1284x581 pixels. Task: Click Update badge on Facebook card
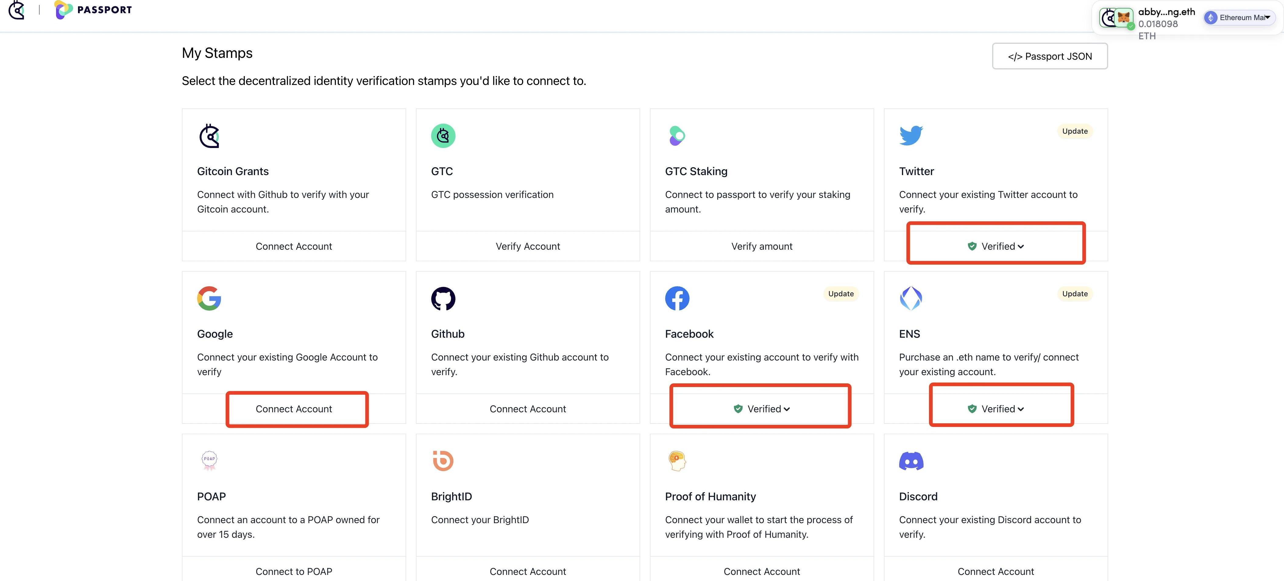pos(840,294)
